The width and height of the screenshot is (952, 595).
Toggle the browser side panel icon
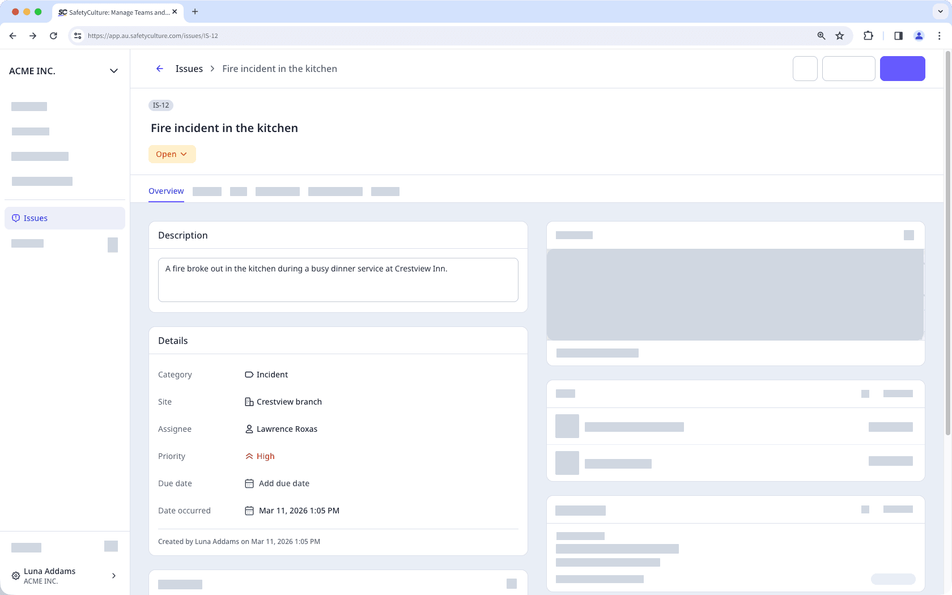[x=898, y=36]
